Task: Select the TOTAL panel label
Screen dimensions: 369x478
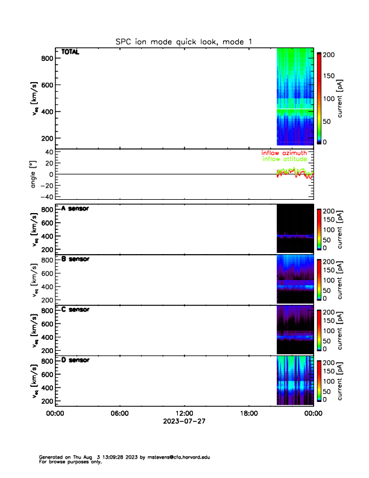Action: [71, 53]
